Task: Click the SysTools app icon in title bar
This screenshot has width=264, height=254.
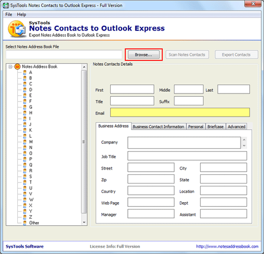Action: 6,5
